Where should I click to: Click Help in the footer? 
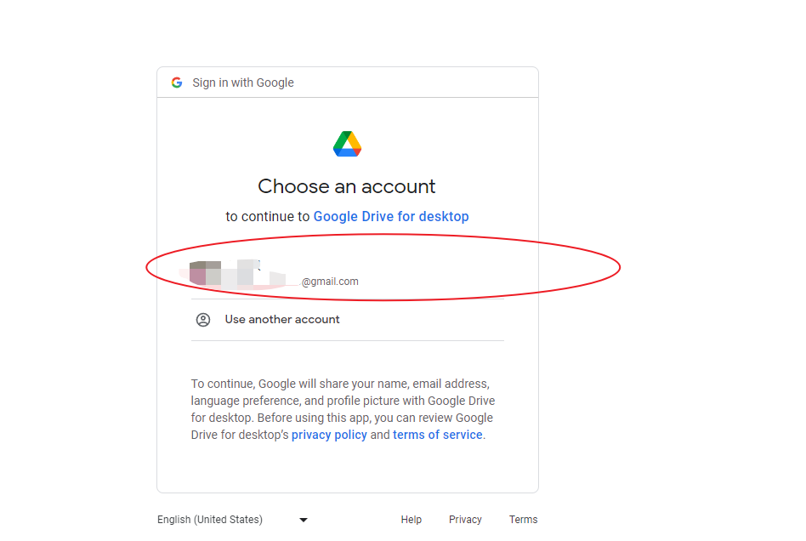click(412, 520)
